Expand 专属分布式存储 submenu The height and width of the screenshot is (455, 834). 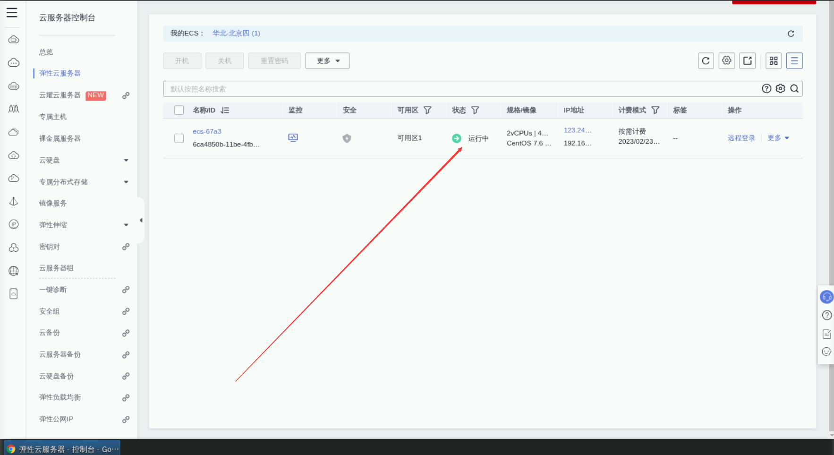coord(126,182)
